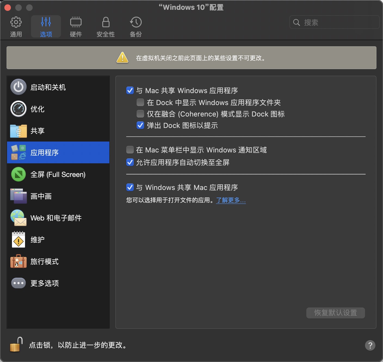Select 启动和关机 text in sidebar
Viewport: 383px width, 362px height.
coord(48,87)
